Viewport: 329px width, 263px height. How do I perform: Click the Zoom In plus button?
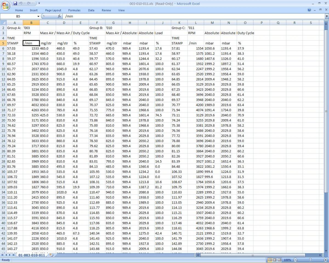(x=326, y=260)
